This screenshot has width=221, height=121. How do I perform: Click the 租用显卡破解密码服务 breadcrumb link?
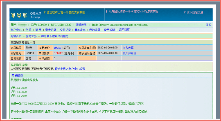[55, 36]
